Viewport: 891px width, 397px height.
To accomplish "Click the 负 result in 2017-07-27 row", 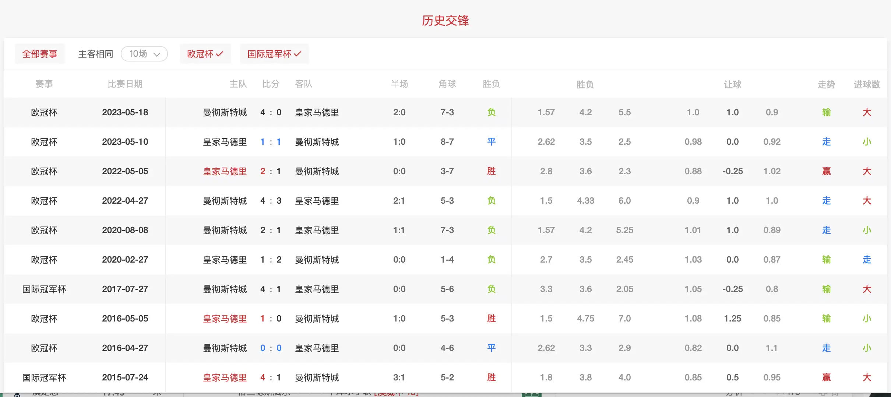I will [492, 289].
